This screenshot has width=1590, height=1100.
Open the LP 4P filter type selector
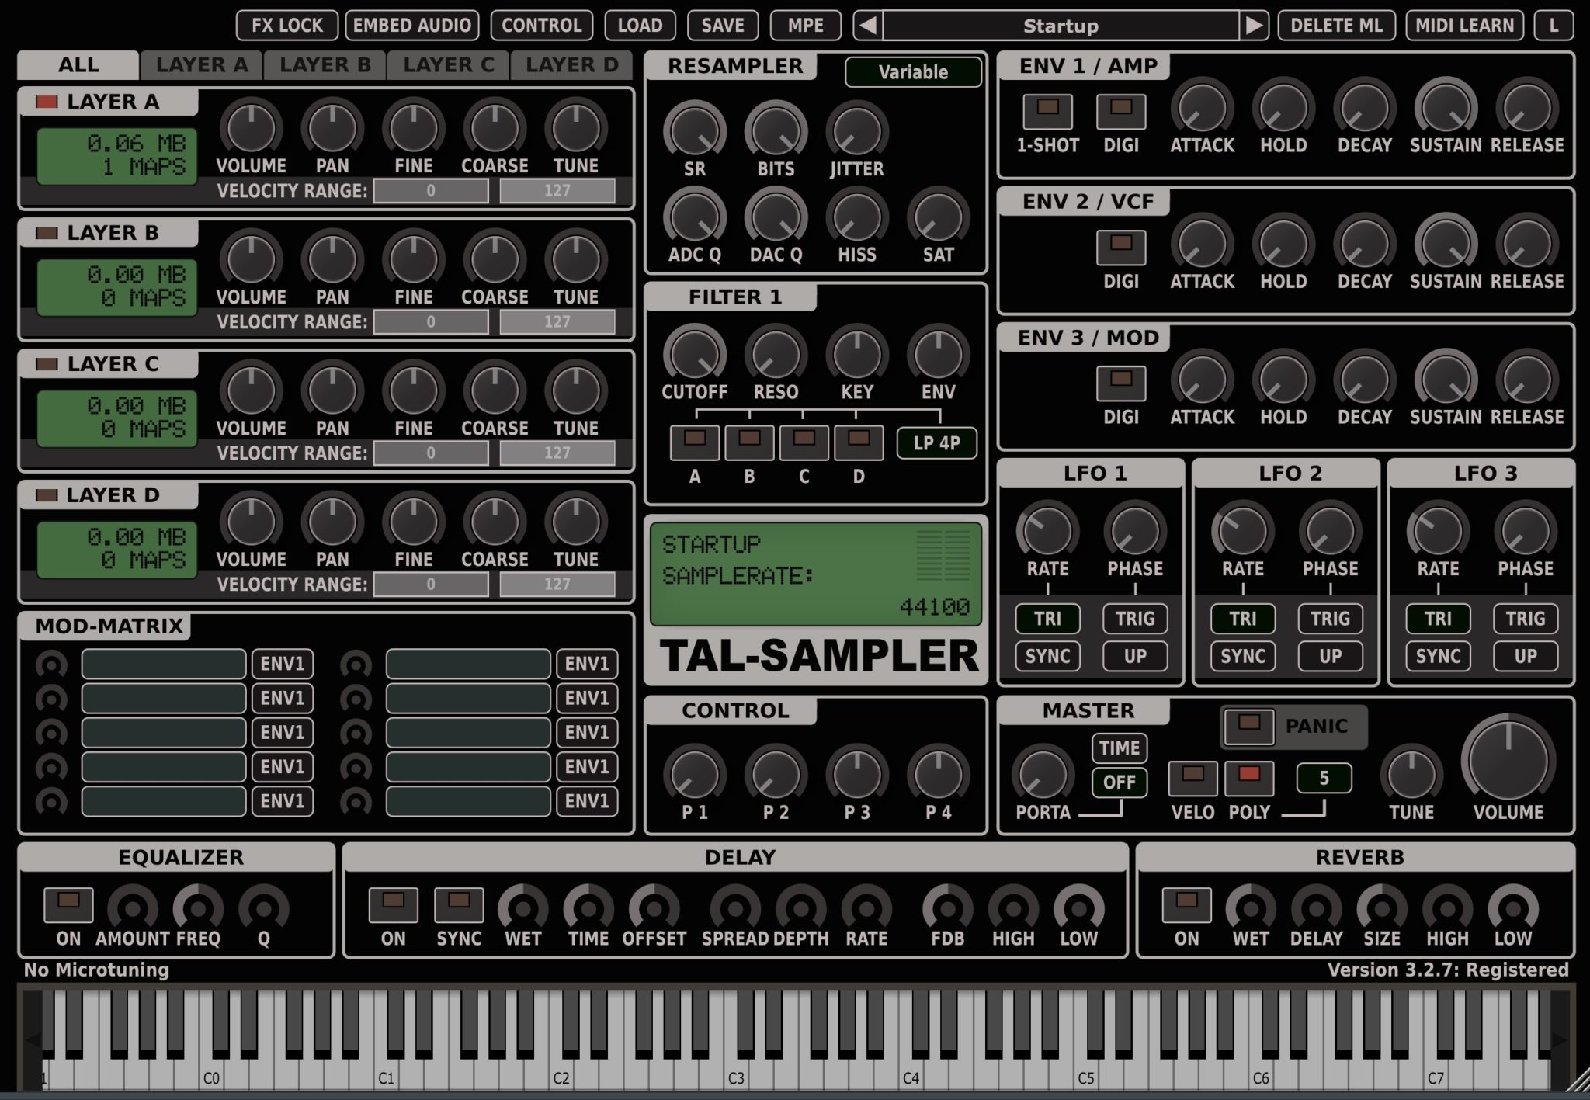tap(937, 443)
